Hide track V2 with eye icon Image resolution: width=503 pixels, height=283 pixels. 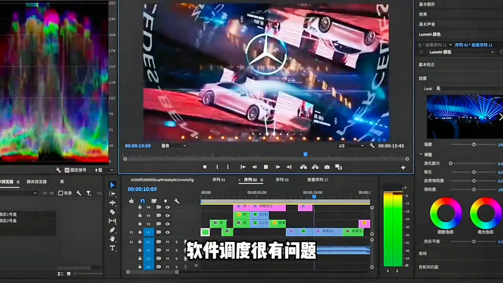click(x=167, y=224)
